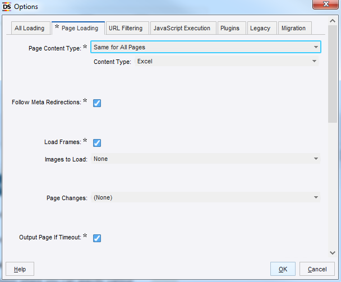Go to the JavaScript Execution tab
Viewport: 341px width, 282px height.
click(182, 28)
